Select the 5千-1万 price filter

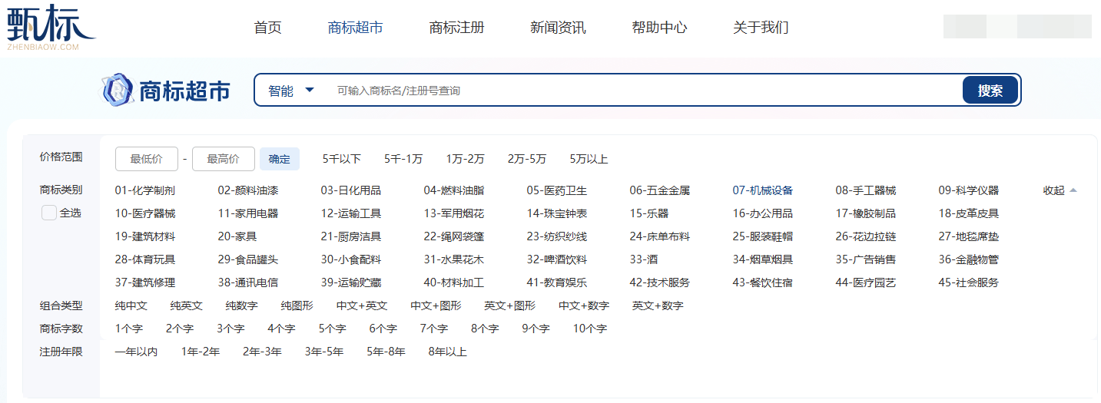click(x=403, y=160)
